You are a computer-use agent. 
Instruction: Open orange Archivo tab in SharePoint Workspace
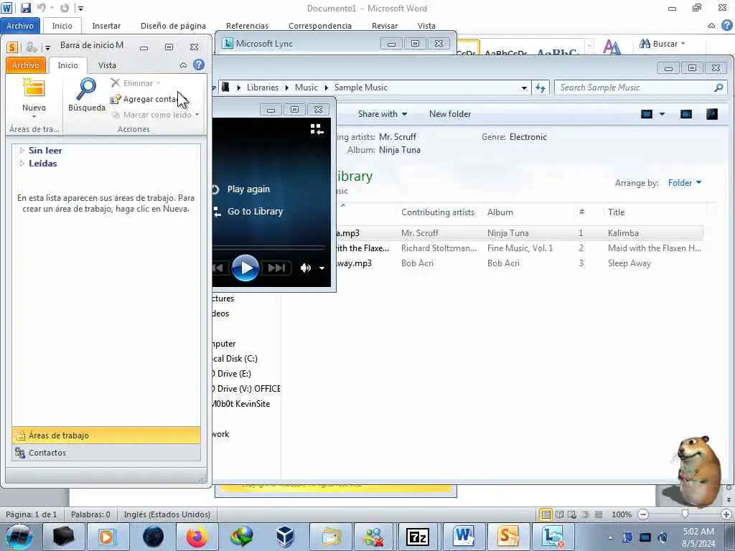tap(26, 65)
